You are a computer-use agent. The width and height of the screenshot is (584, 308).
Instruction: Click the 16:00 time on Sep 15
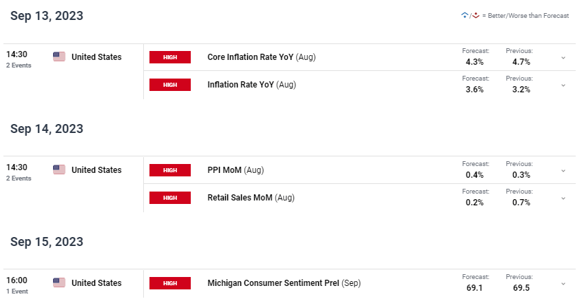pos(17,280)
